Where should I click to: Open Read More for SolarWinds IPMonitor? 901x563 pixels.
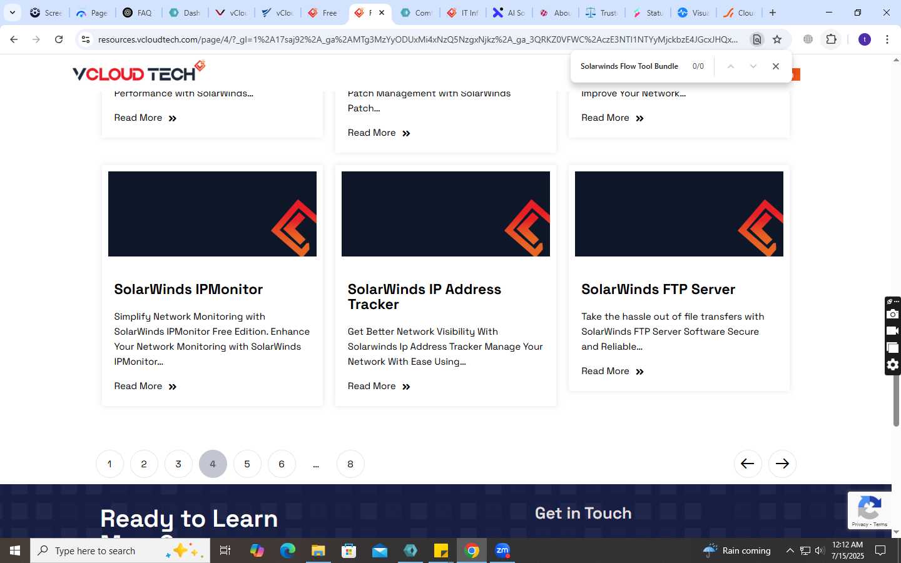(x=146, y=387)
